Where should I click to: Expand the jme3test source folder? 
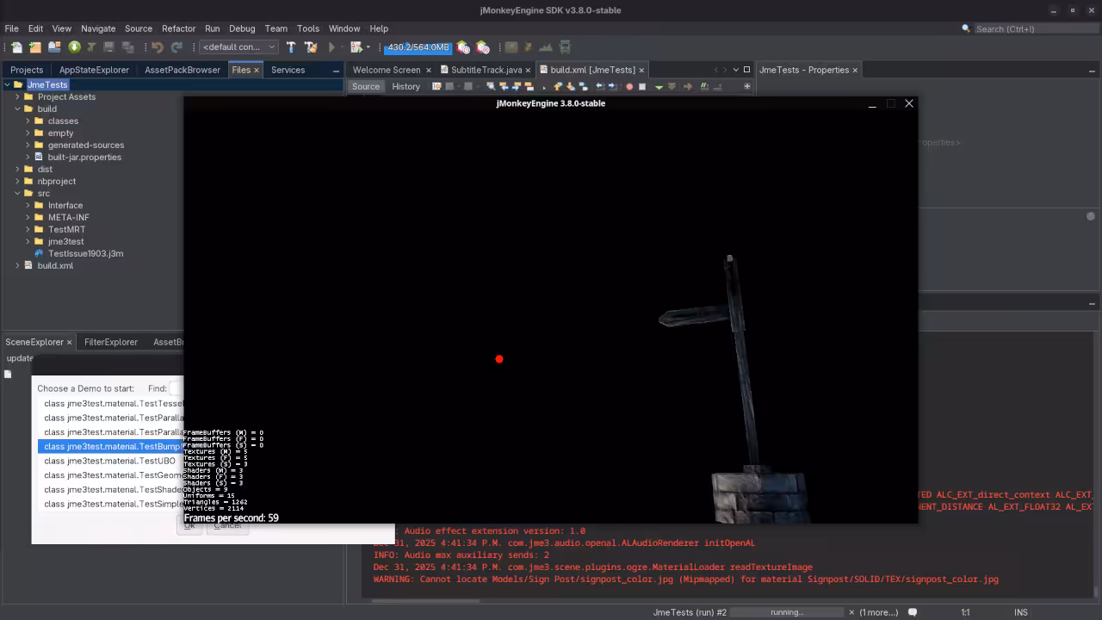[28, 241]
